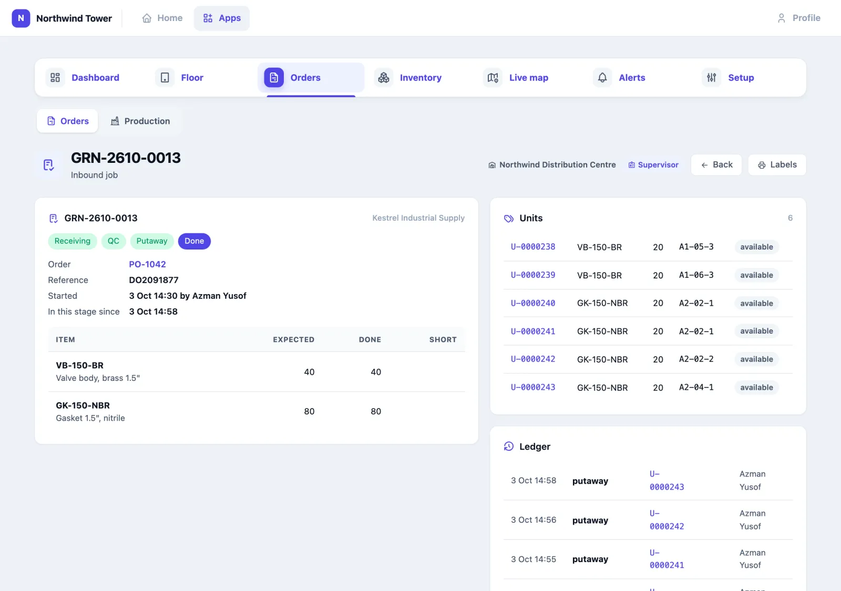Click the Ledger history icon

click(509, 447)
